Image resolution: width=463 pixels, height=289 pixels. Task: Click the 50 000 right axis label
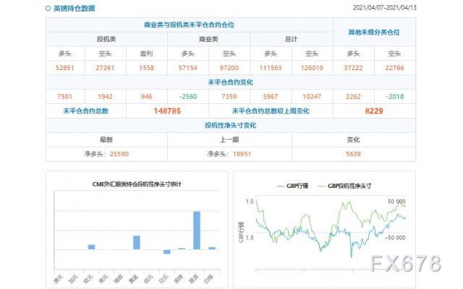pyautogui.click(x=396, y=202)
